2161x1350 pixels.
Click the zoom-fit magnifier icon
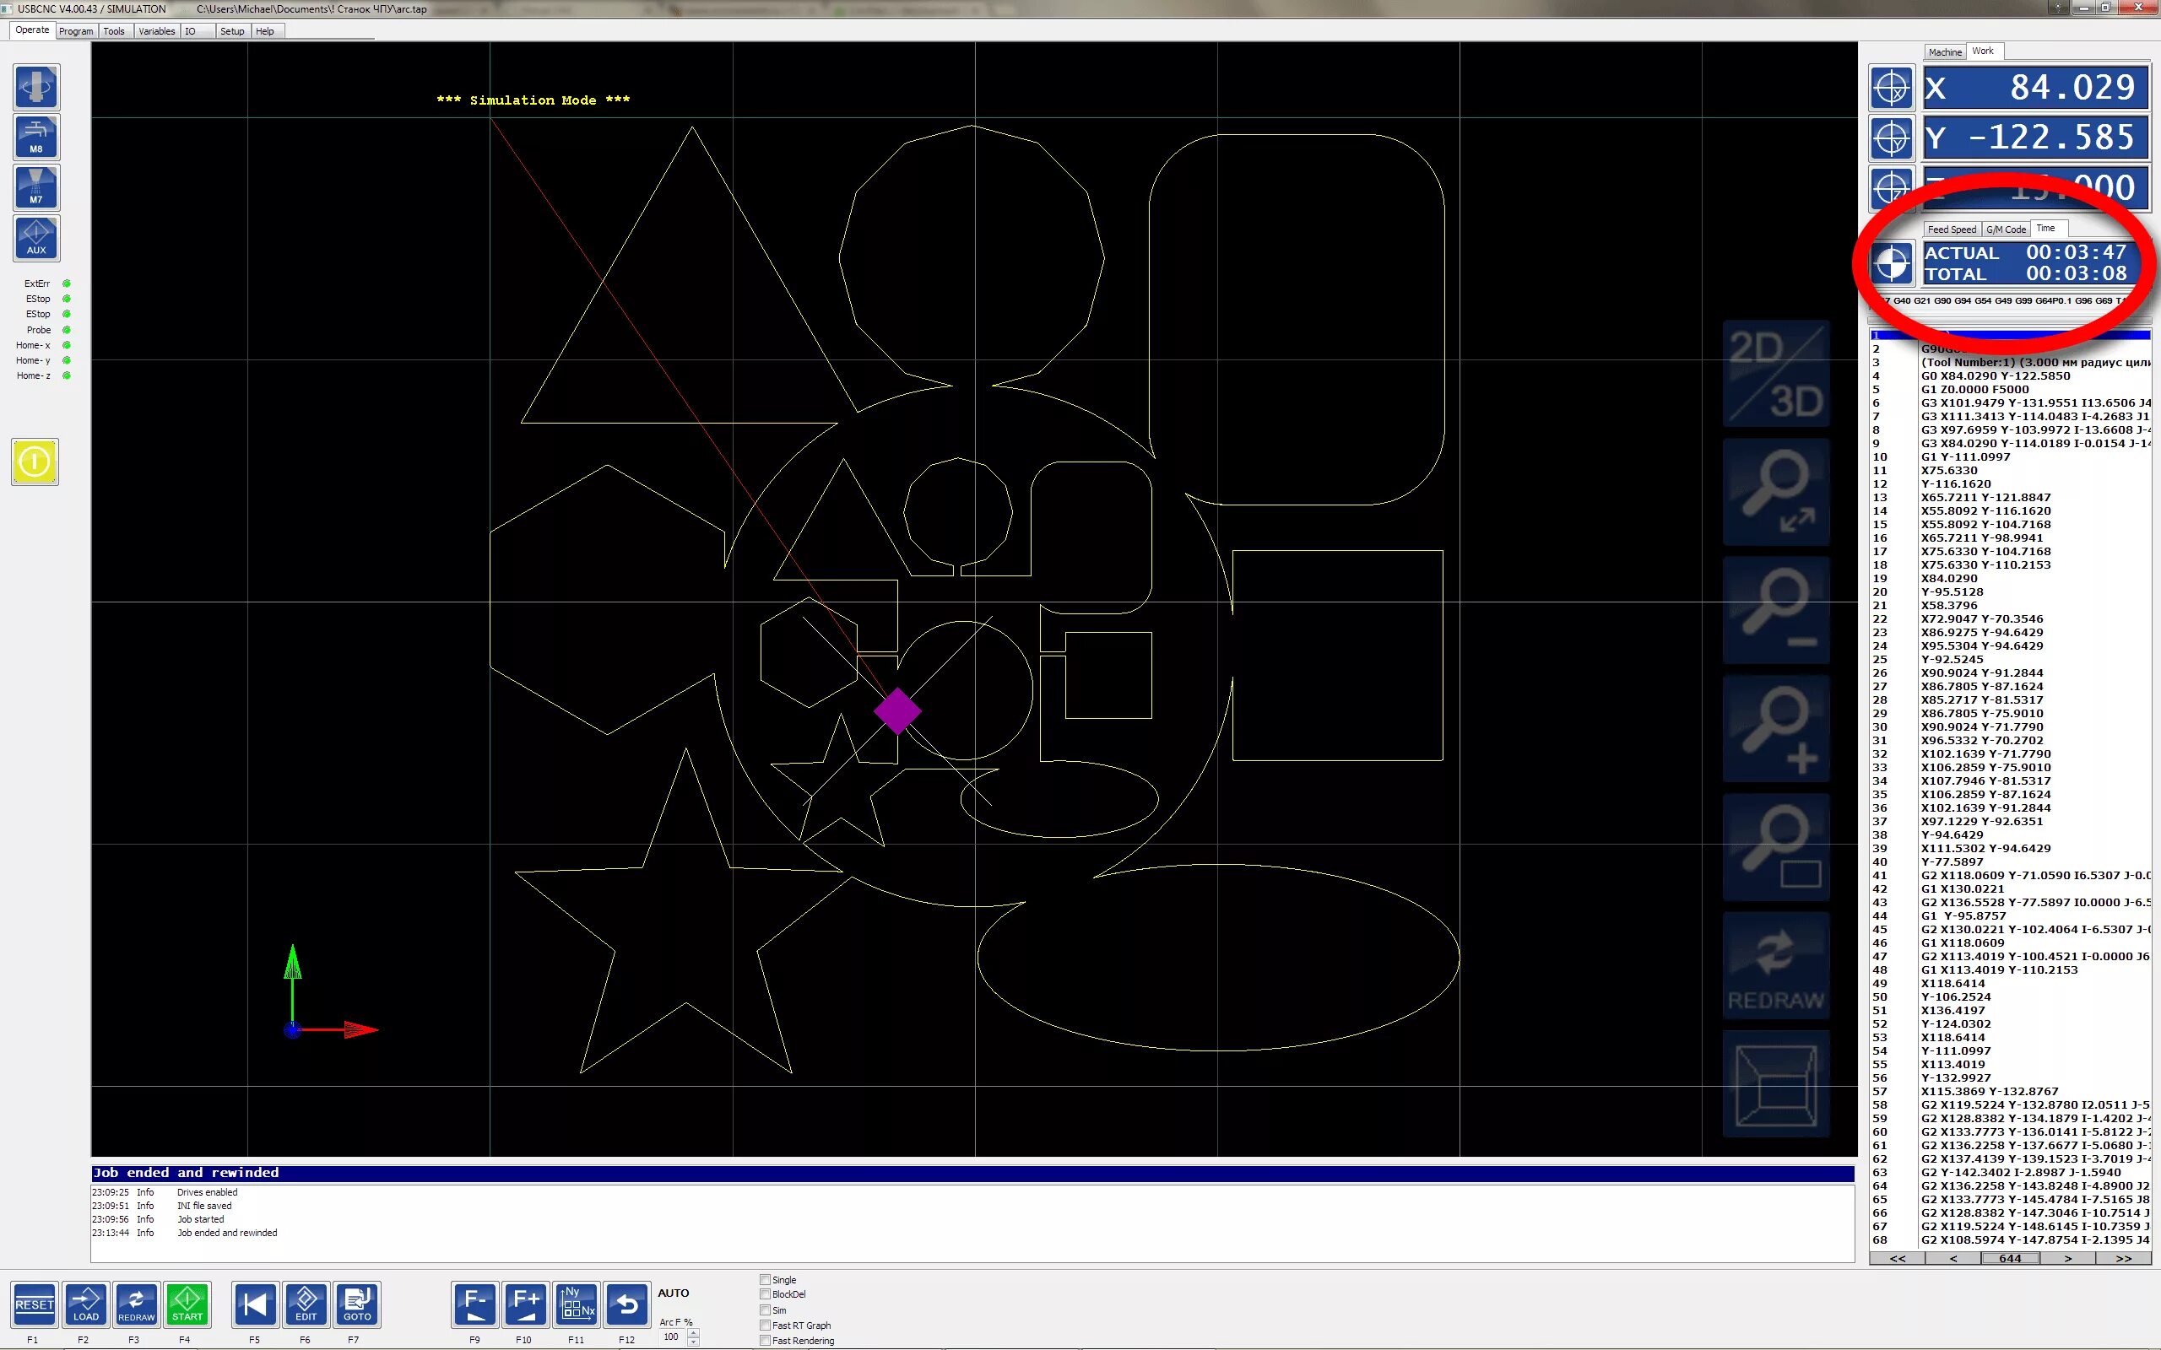tap(1775, 492)
